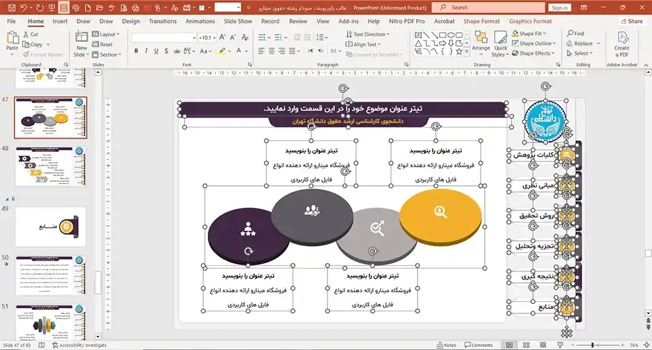Open the Shape Format tab
652x350 pixels.
click(482, 21)
